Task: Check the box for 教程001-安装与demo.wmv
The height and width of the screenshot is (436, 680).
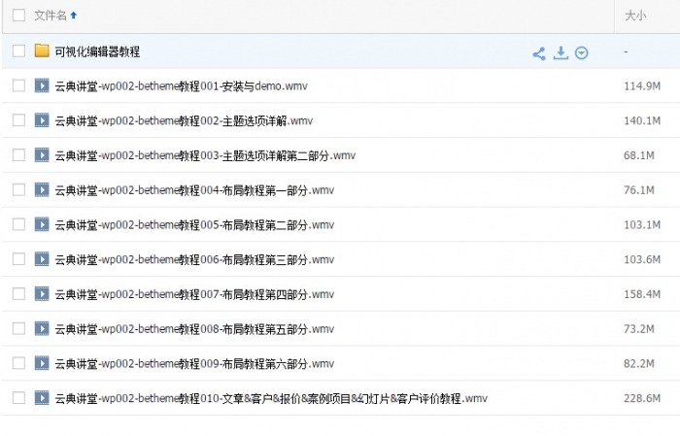Action: coord(18,85)
